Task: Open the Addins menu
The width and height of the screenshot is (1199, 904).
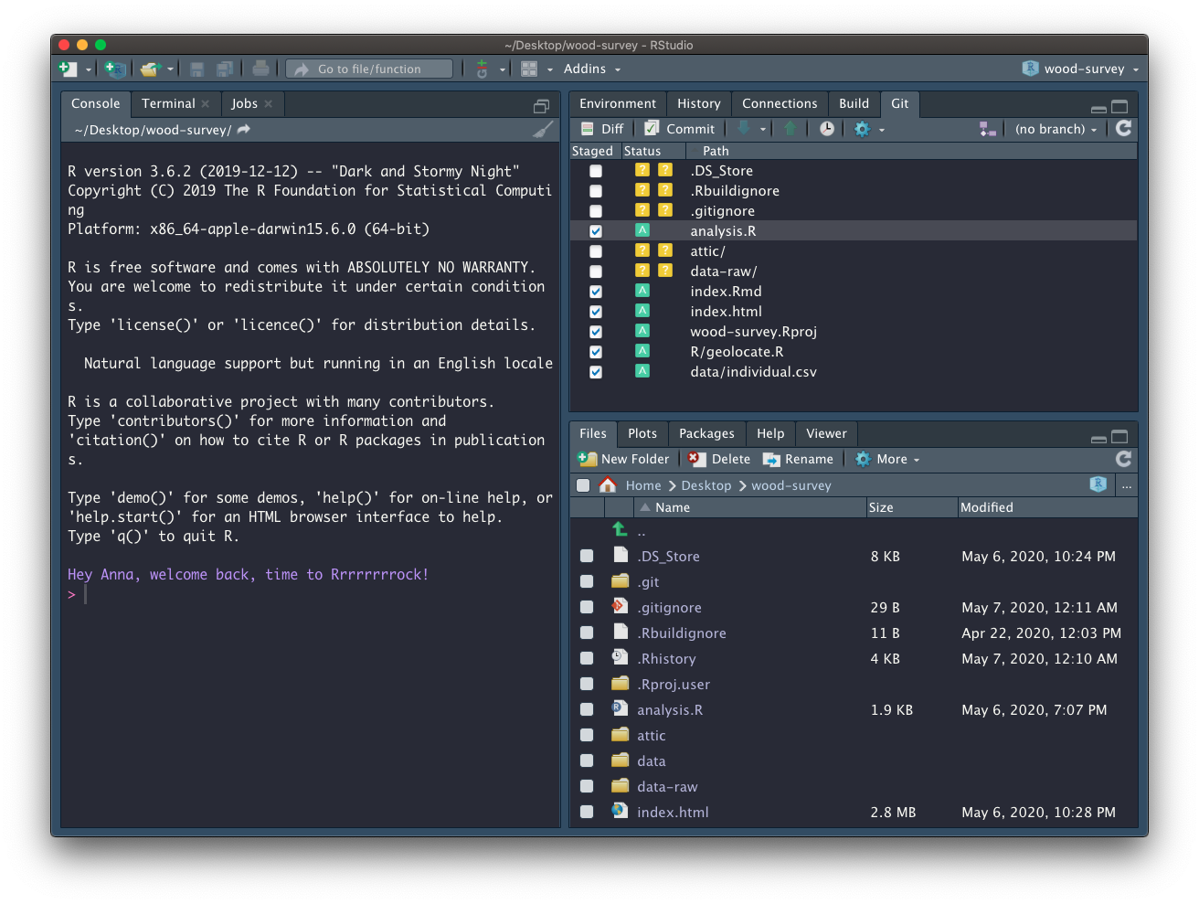Action: 591,69
